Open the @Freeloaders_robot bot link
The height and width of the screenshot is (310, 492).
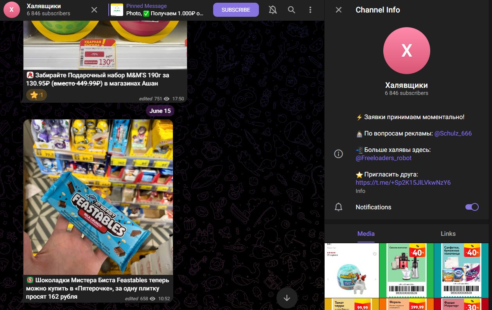click(x=384, y=158)
